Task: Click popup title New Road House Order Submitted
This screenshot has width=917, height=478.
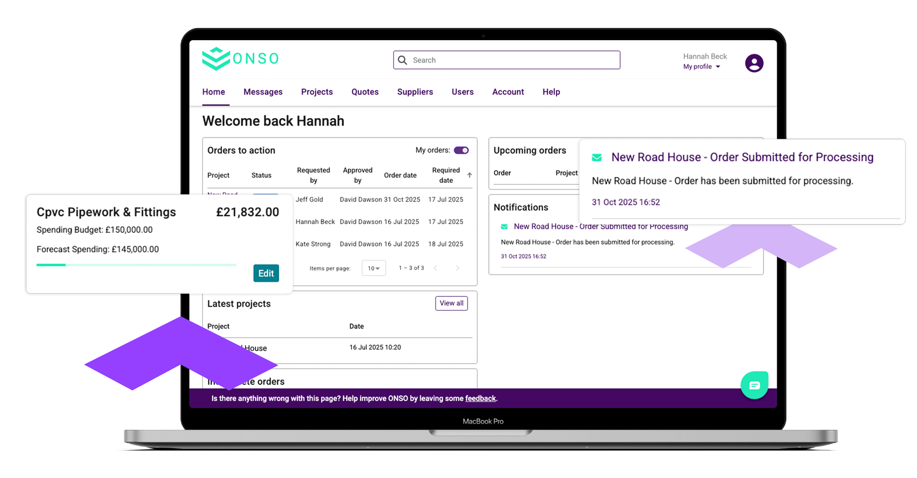Action: tap(742, 157)
